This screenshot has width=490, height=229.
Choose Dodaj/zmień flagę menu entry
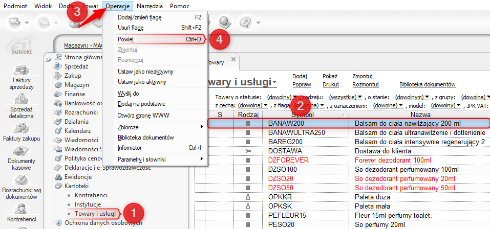pyautogui.click(x=160, y=17)
